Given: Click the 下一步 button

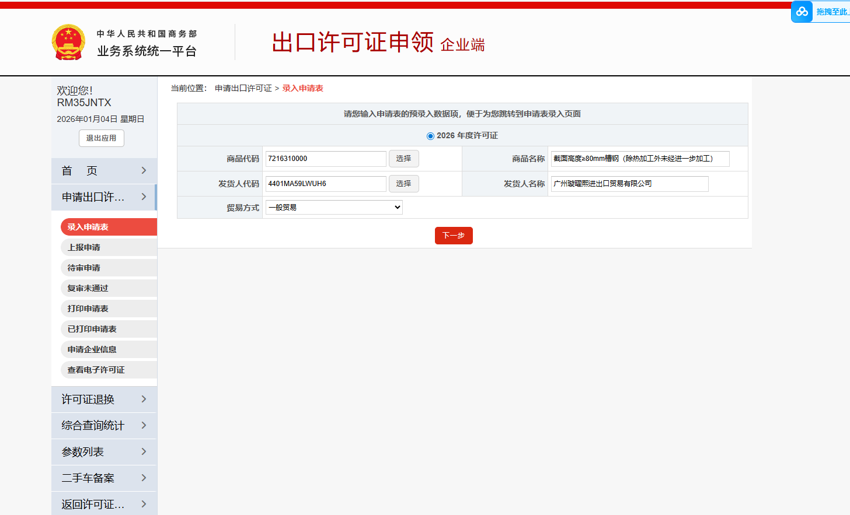Looking at the screenshot, I should (x=454, y=236).
